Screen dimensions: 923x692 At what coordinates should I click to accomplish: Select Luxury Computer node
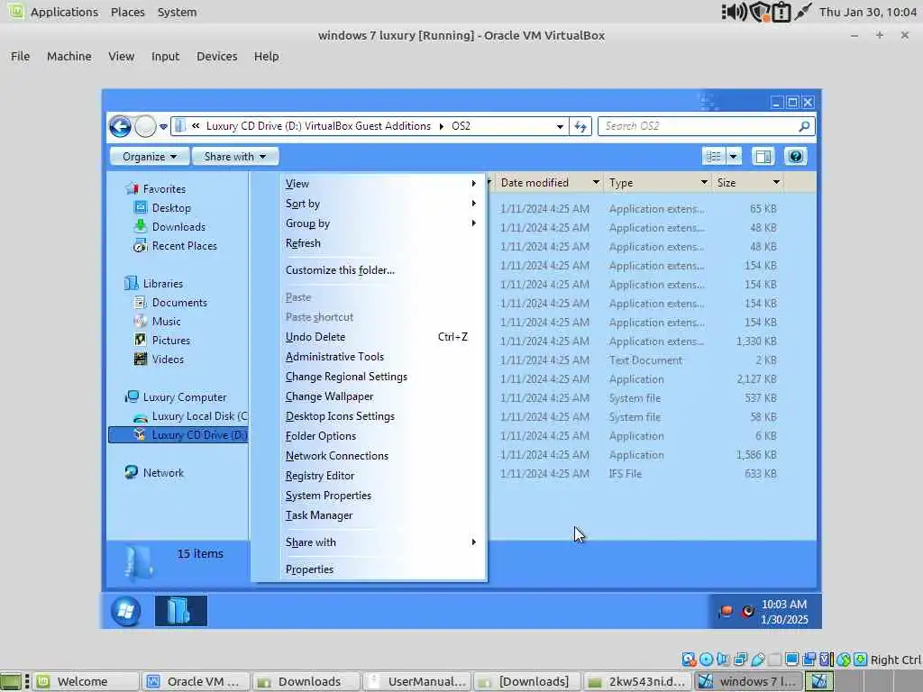pyautogui.click(x=184, y=397)
